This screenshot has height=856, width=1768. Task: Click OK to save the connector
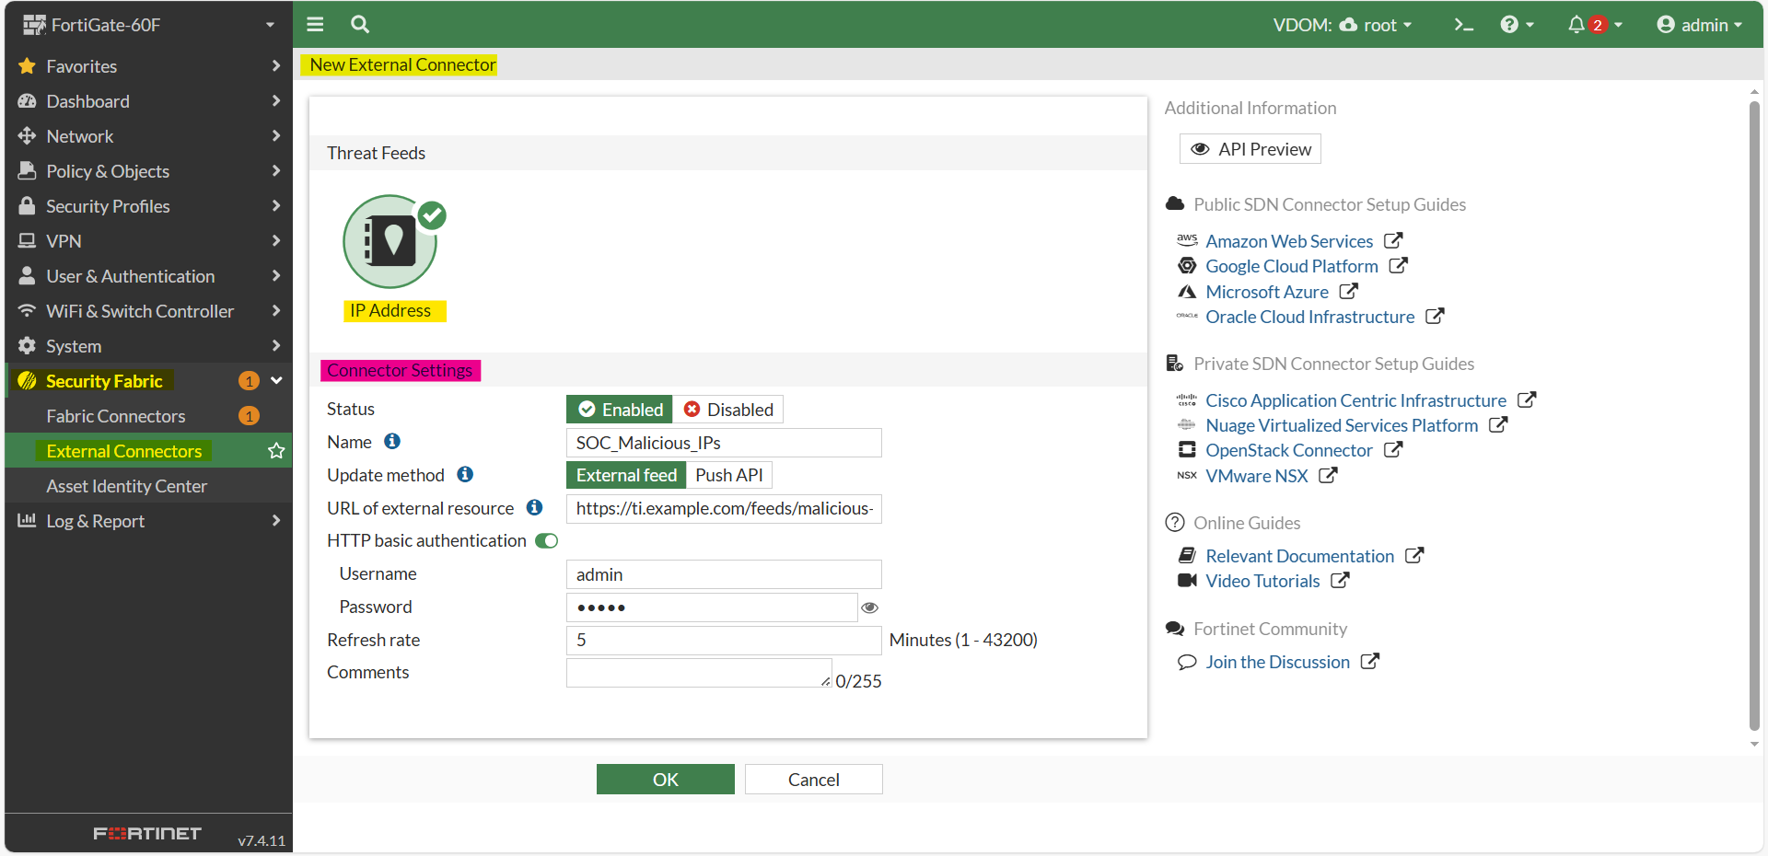tap(666, 780)
